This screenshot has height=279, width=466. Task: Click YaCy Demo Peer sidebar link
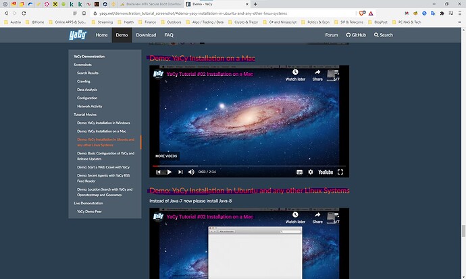[x=89, y=212]
